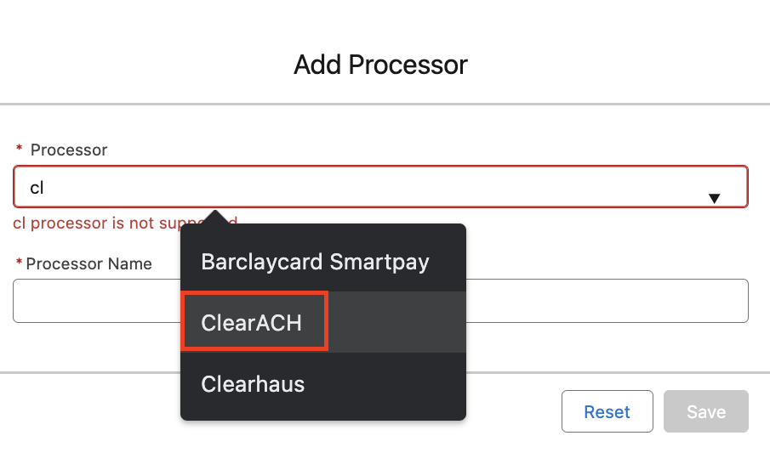This screenshot has height=464, width=770.
Task: Click the "Processor" field label
Action: [69, 150]
